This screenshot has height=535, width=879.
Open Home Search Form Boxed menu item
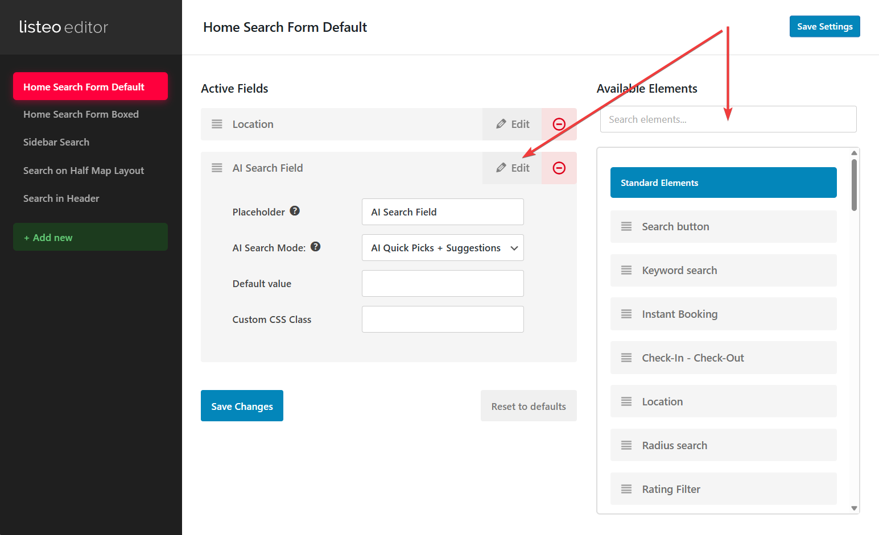pos(81,114)
